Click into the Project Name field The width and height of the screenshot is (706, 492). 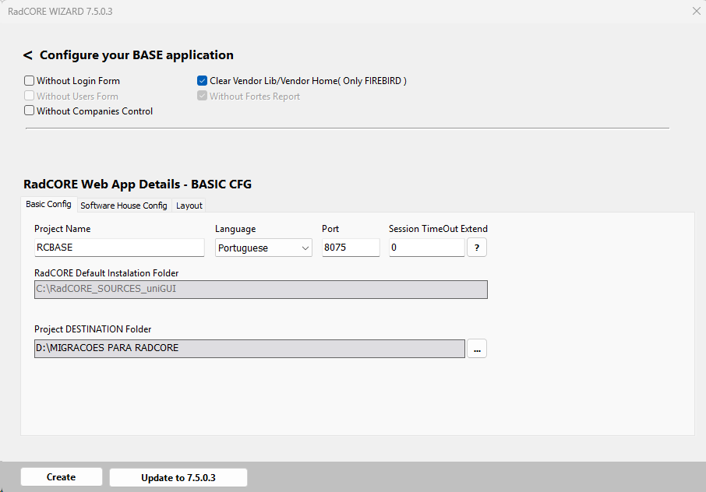(118, 248)
